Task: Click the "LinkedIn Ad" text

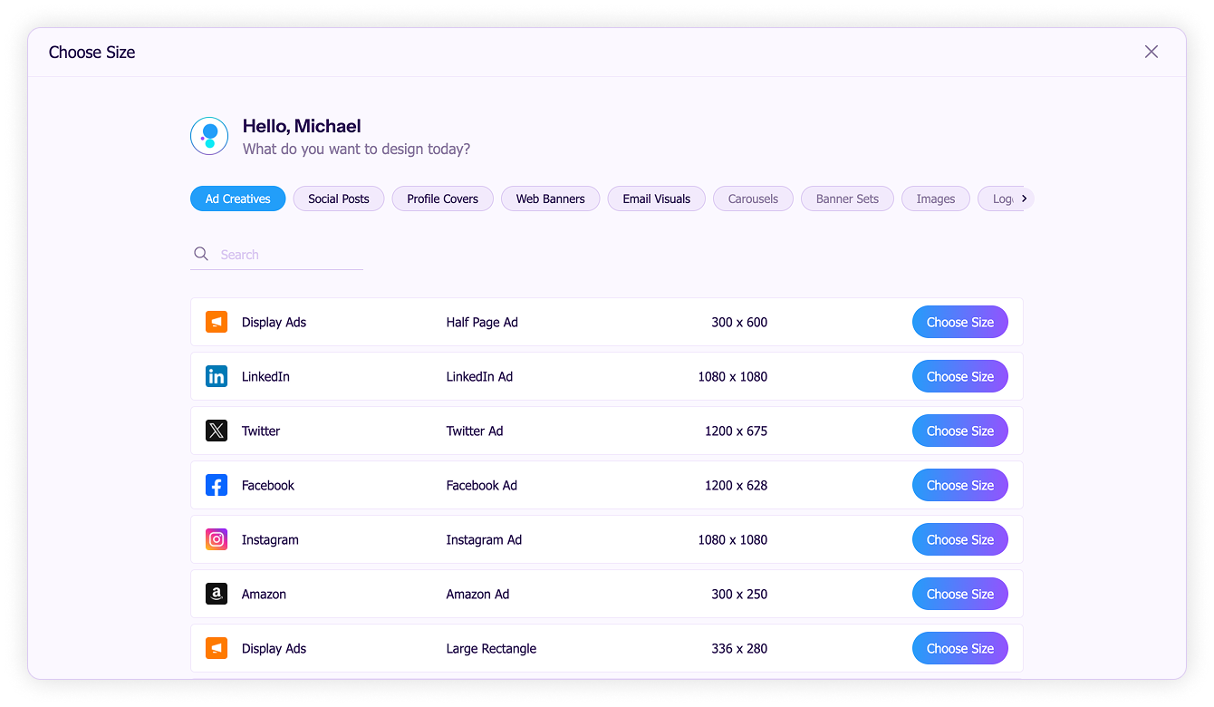Action: click(x=479, y=376)
